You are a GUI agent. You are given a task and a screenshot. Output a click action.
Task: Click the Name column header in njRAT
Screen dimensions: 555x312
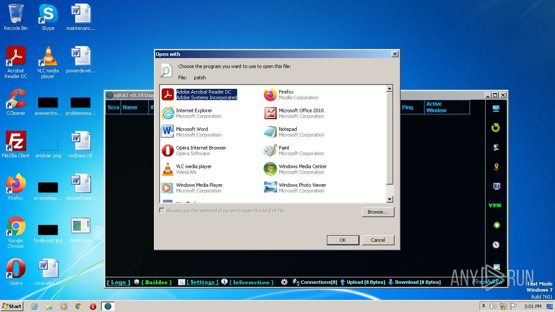[134, 107]
